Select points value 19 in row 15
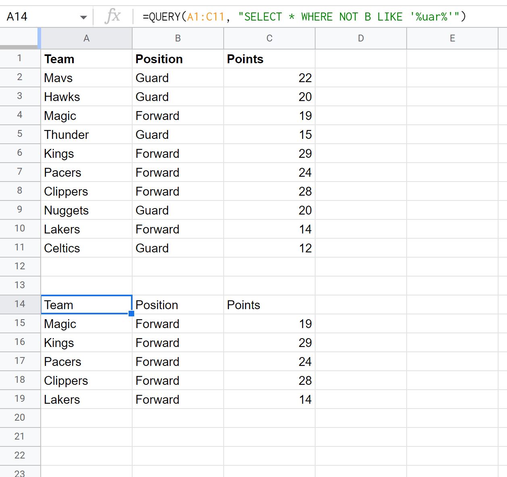Image resolution: width=507 pixels, height=477 pixels. pos(269,324)
